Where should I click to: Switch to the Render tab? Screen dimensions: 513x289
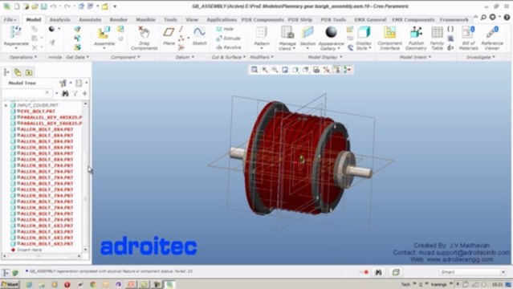click(119, 19)
